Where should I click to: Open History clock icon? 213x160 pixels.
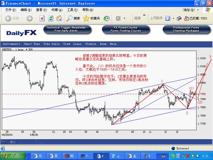(x=106, y=18)
